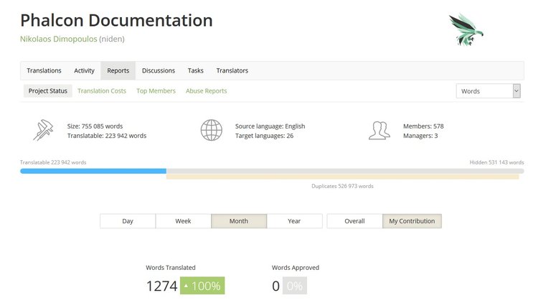Image resolution: width=551 pixels, height=303 pixels.
Task: View the Translators tab
Action: 232,70
